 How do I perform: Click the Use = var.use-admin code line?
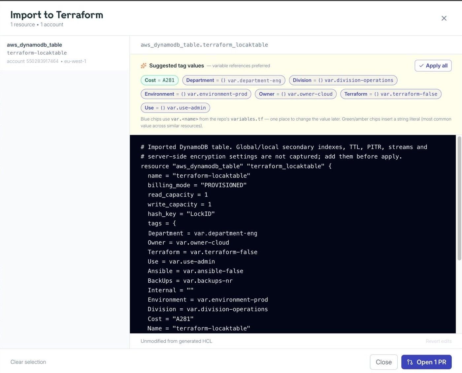181,262
